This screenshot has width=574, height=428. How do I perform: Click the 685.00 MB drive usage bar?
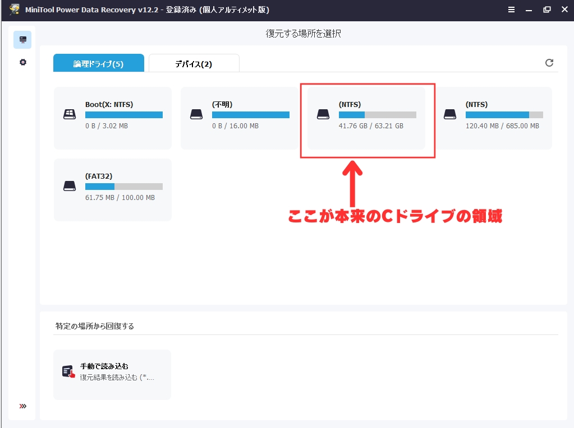click(504, 115)
